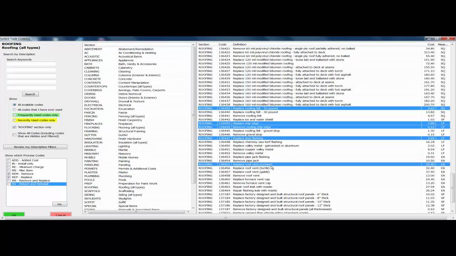Select 'Replace roof vent (gable)' row
Image resolution: width=456 pixels, height=256 pixels.
click(324, 172)
